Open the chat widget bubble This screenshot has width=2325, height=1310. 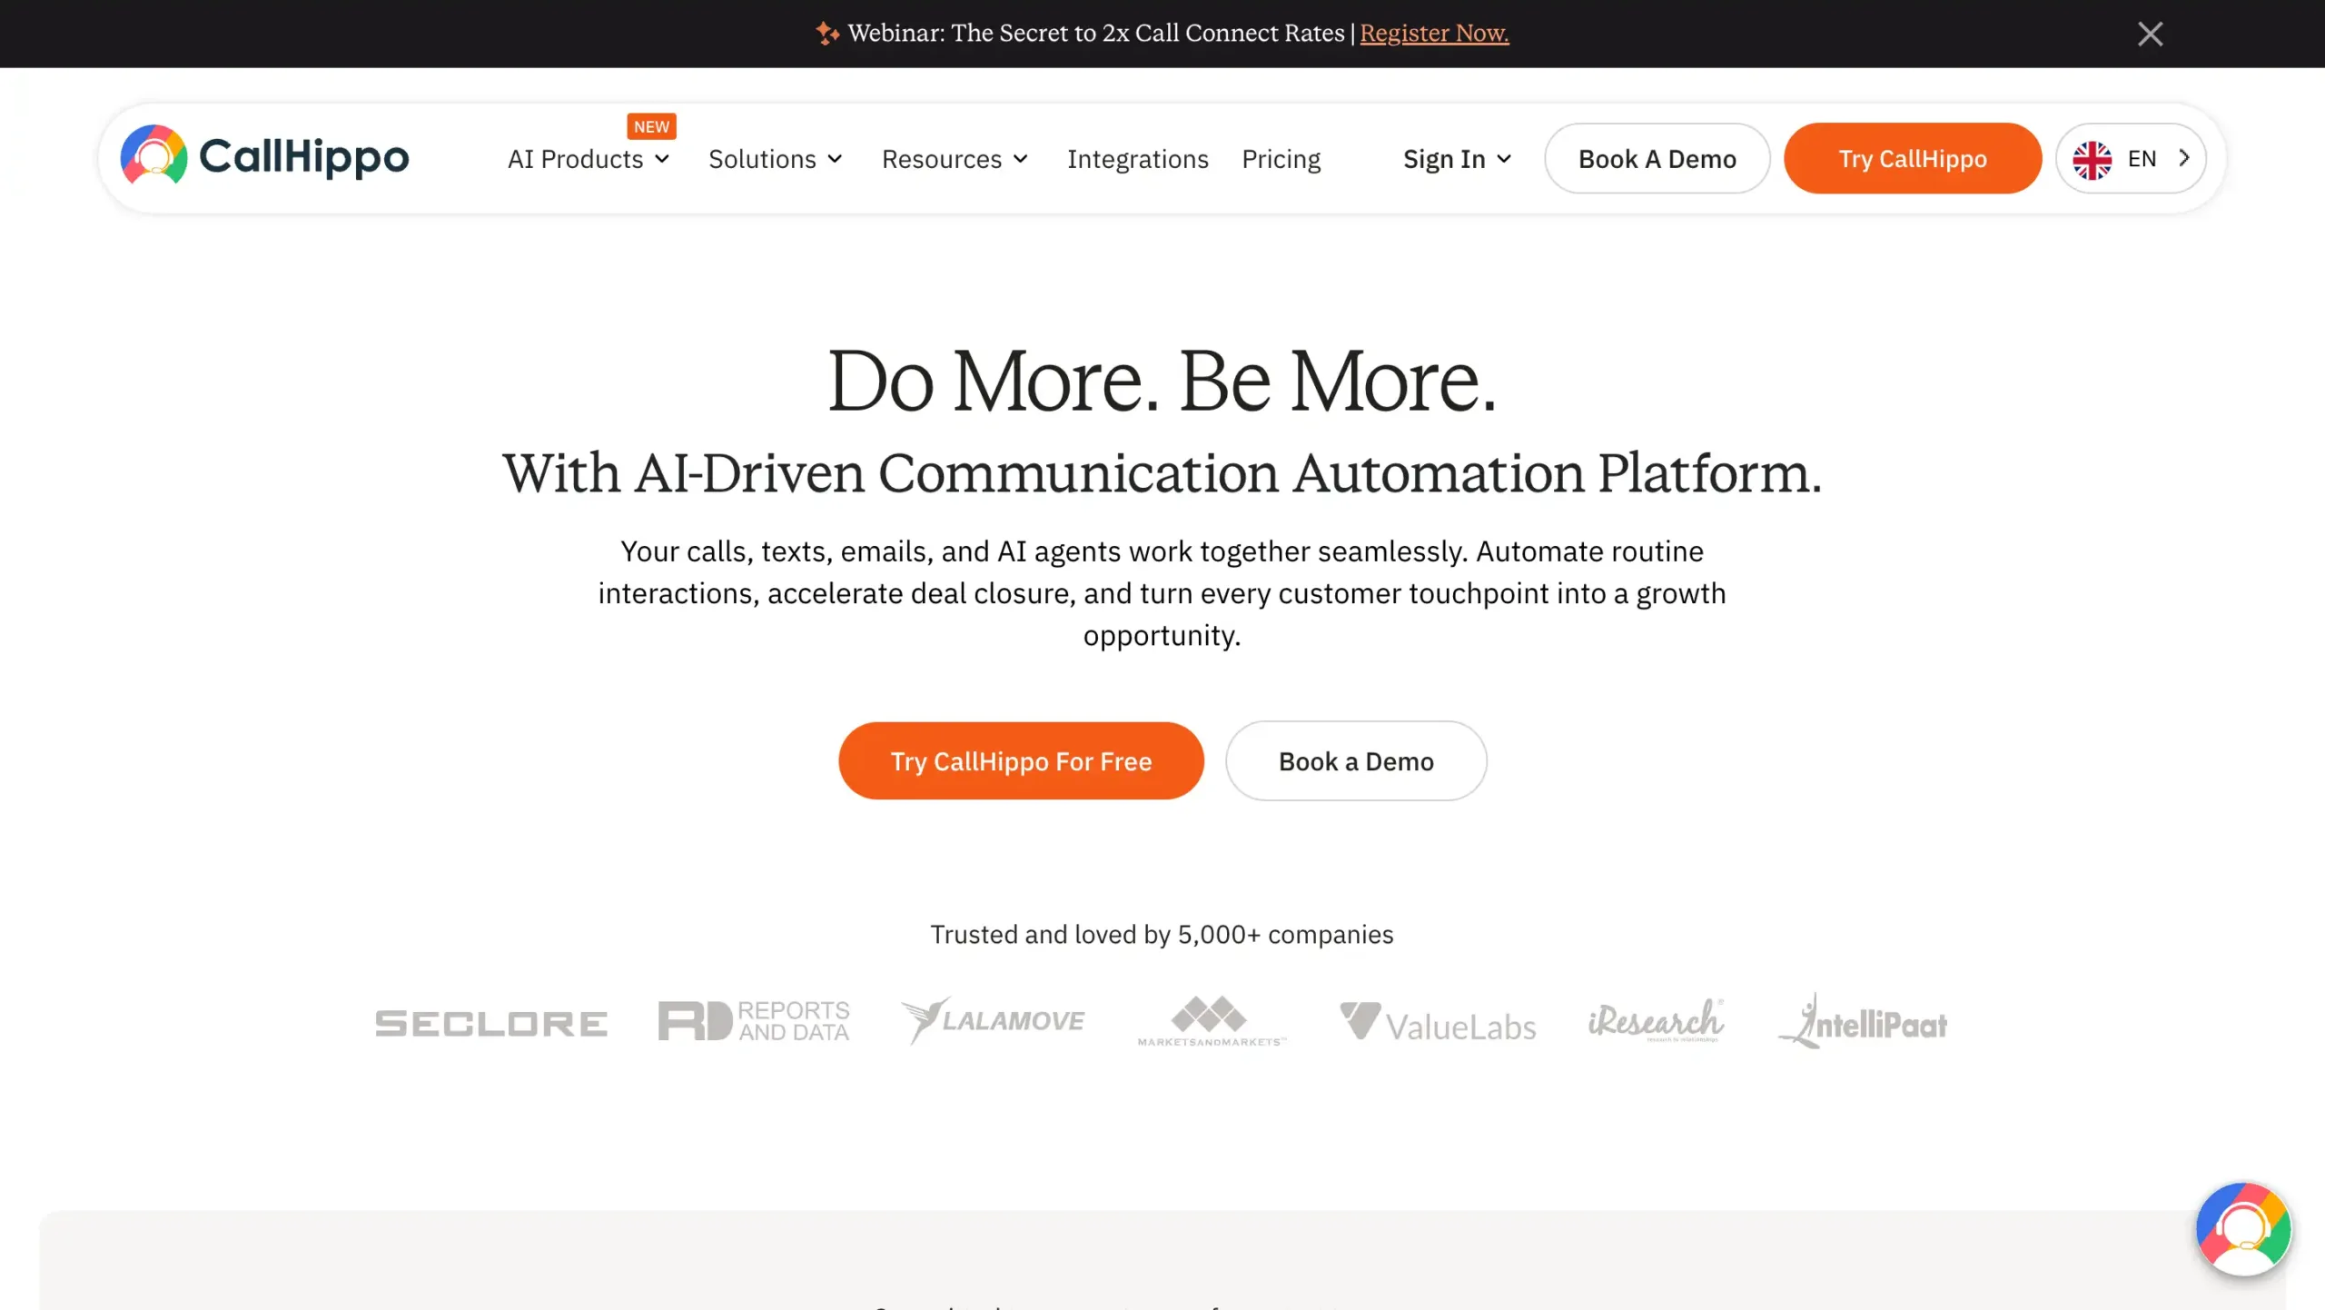(2243, 1229)
